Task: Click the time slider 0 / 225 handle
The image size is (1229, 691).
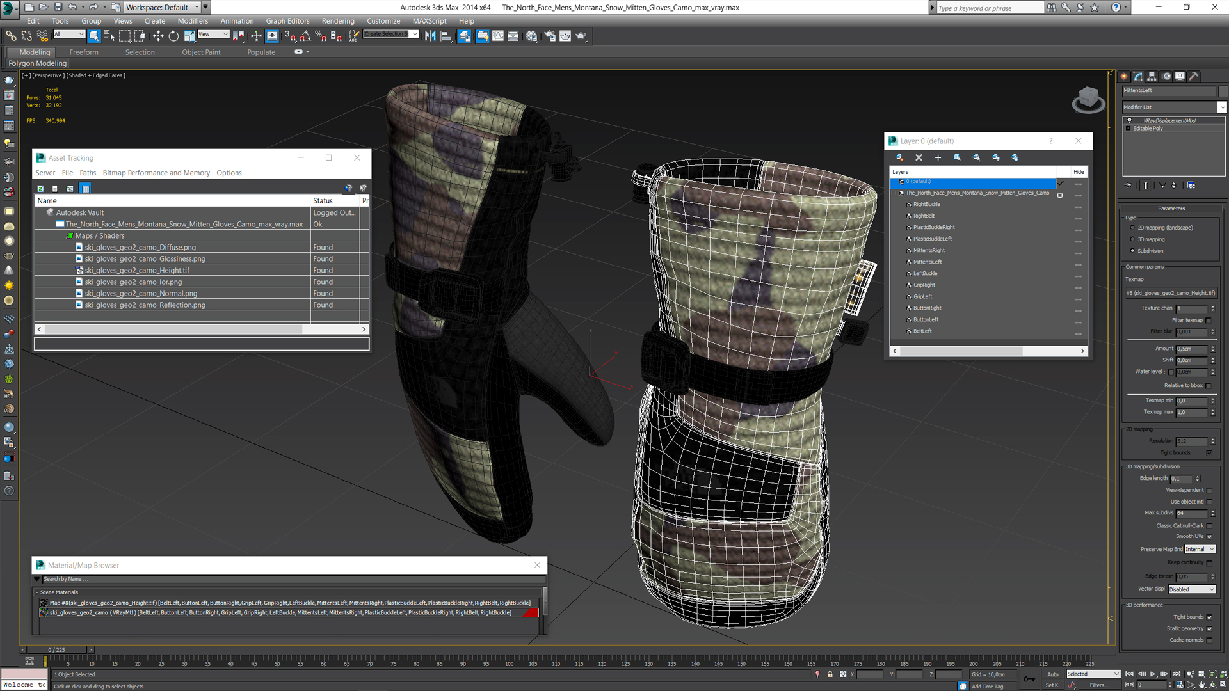Action: (x=58, y=649)
